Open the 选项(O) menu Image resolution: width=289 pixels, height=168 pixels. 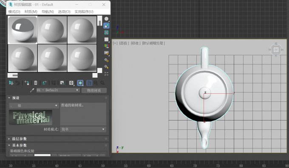[x=64, y=11]
